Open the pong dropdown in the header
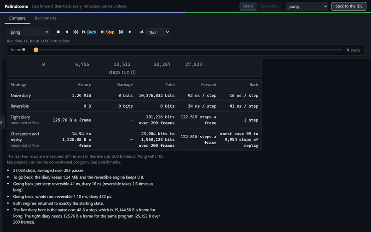The width and height of the screenshot is (371, 232). pos(307,6)
